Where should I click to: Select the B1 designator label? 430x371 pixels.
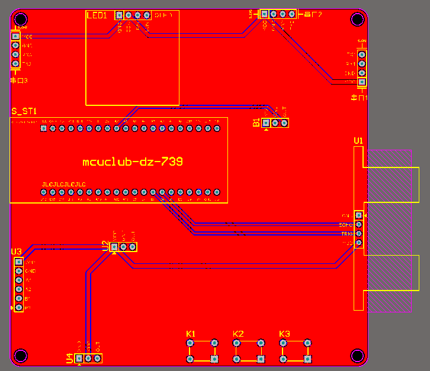(256, 122)
